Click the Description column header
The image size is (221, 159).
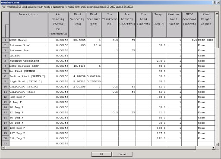[28, 25]
